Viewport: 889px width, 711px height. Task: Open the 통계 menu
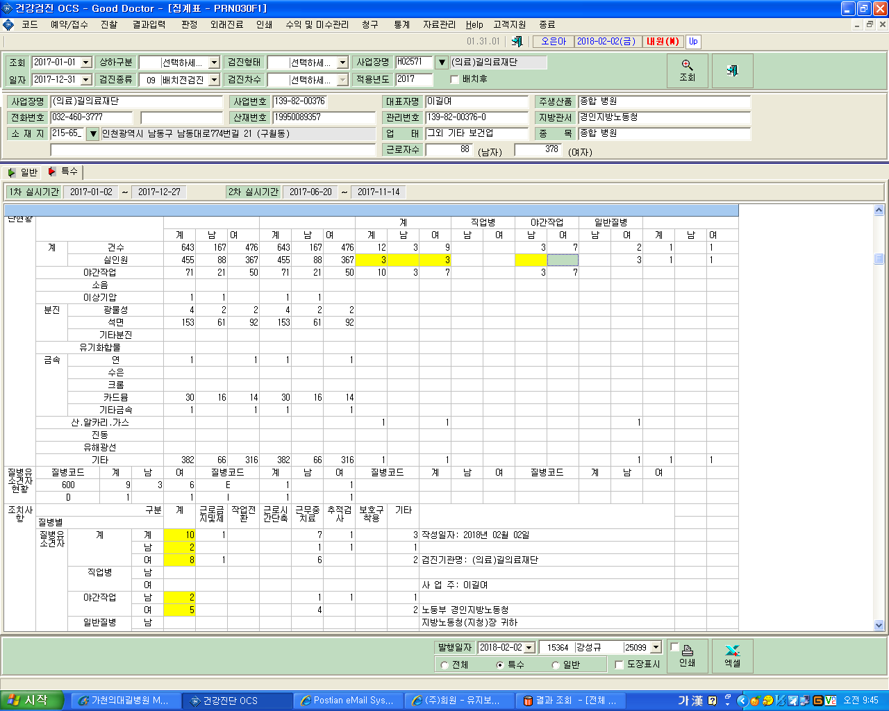[x=401, y=24]
